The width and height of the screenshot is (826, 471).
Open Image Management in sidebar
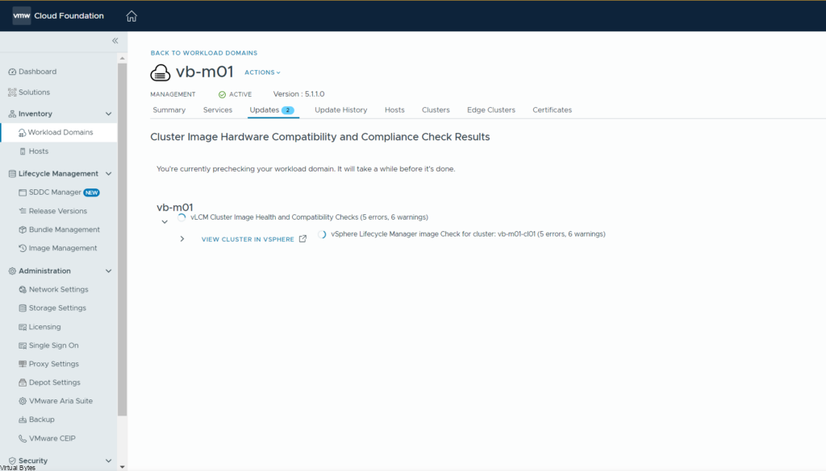pos(63,248)
